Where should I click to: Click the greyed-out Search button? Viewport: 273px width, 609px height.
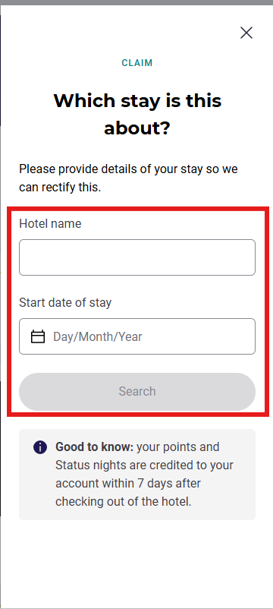(137, 392)
